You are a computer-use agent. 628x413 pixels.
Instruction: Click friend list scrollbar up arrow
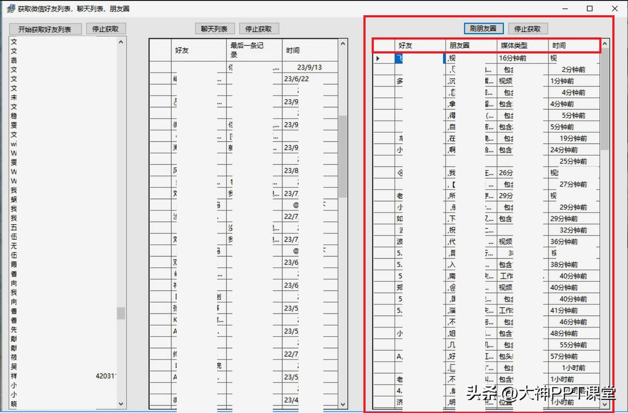tap(121, 41)
